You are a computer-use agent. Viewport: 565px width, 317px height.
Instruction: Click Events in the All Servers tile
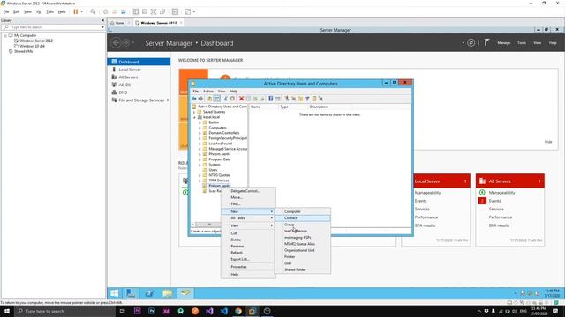494,201
